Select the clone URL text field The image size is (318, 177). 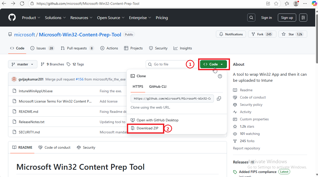pos(172,99)
